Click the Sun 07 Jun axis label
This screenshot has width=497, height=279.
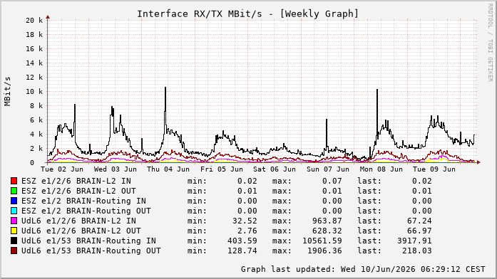point(328,169)
